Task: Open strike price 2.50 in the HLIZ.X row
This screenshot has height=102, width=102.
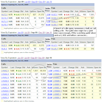Action: coord(48,46)
